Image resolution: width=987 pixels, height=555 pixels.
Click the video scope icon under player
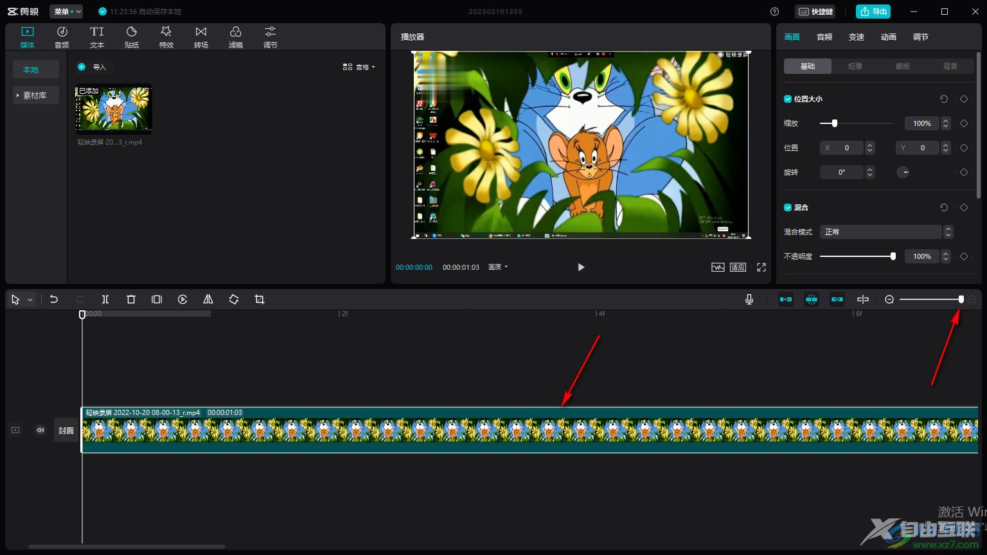[x=718, y=267]
